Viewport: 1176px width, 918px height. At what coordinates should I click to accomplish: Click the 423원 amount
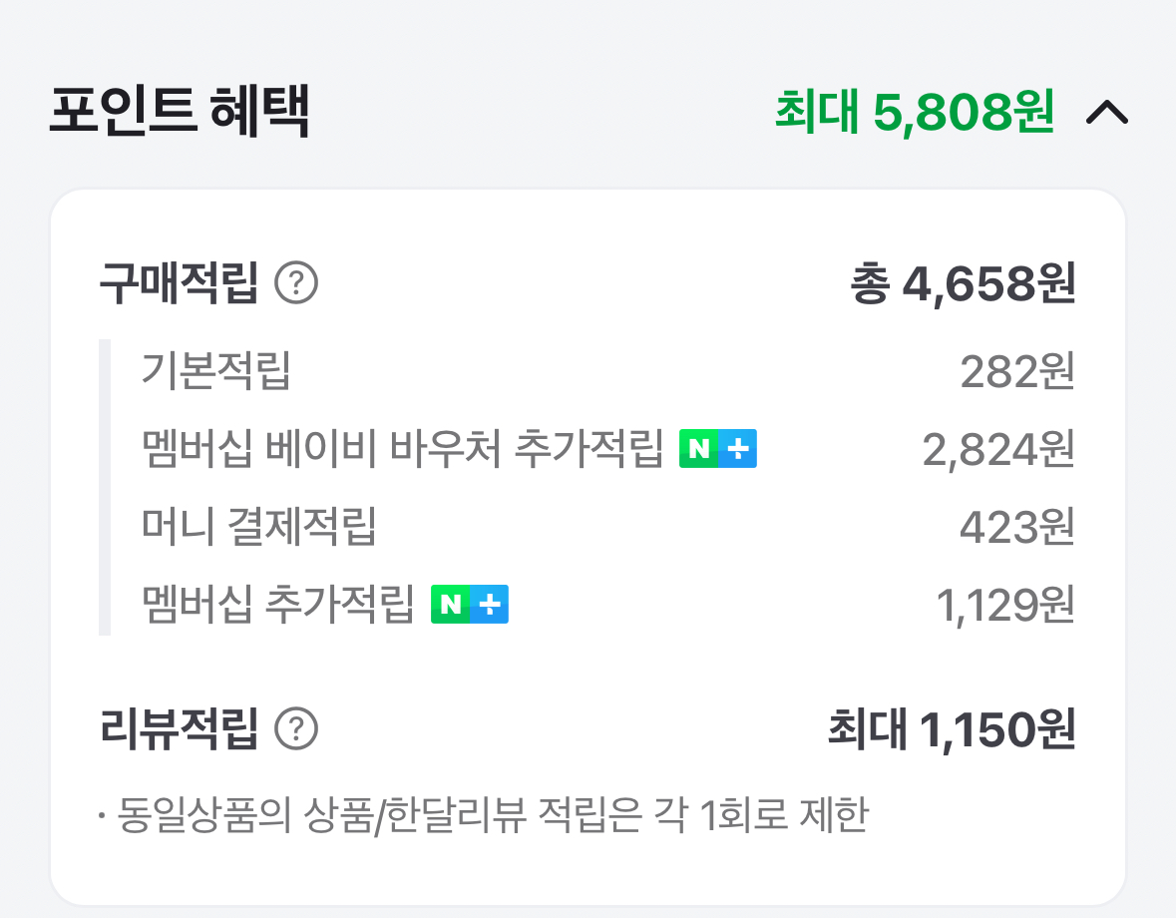(x=1016, y=527)
